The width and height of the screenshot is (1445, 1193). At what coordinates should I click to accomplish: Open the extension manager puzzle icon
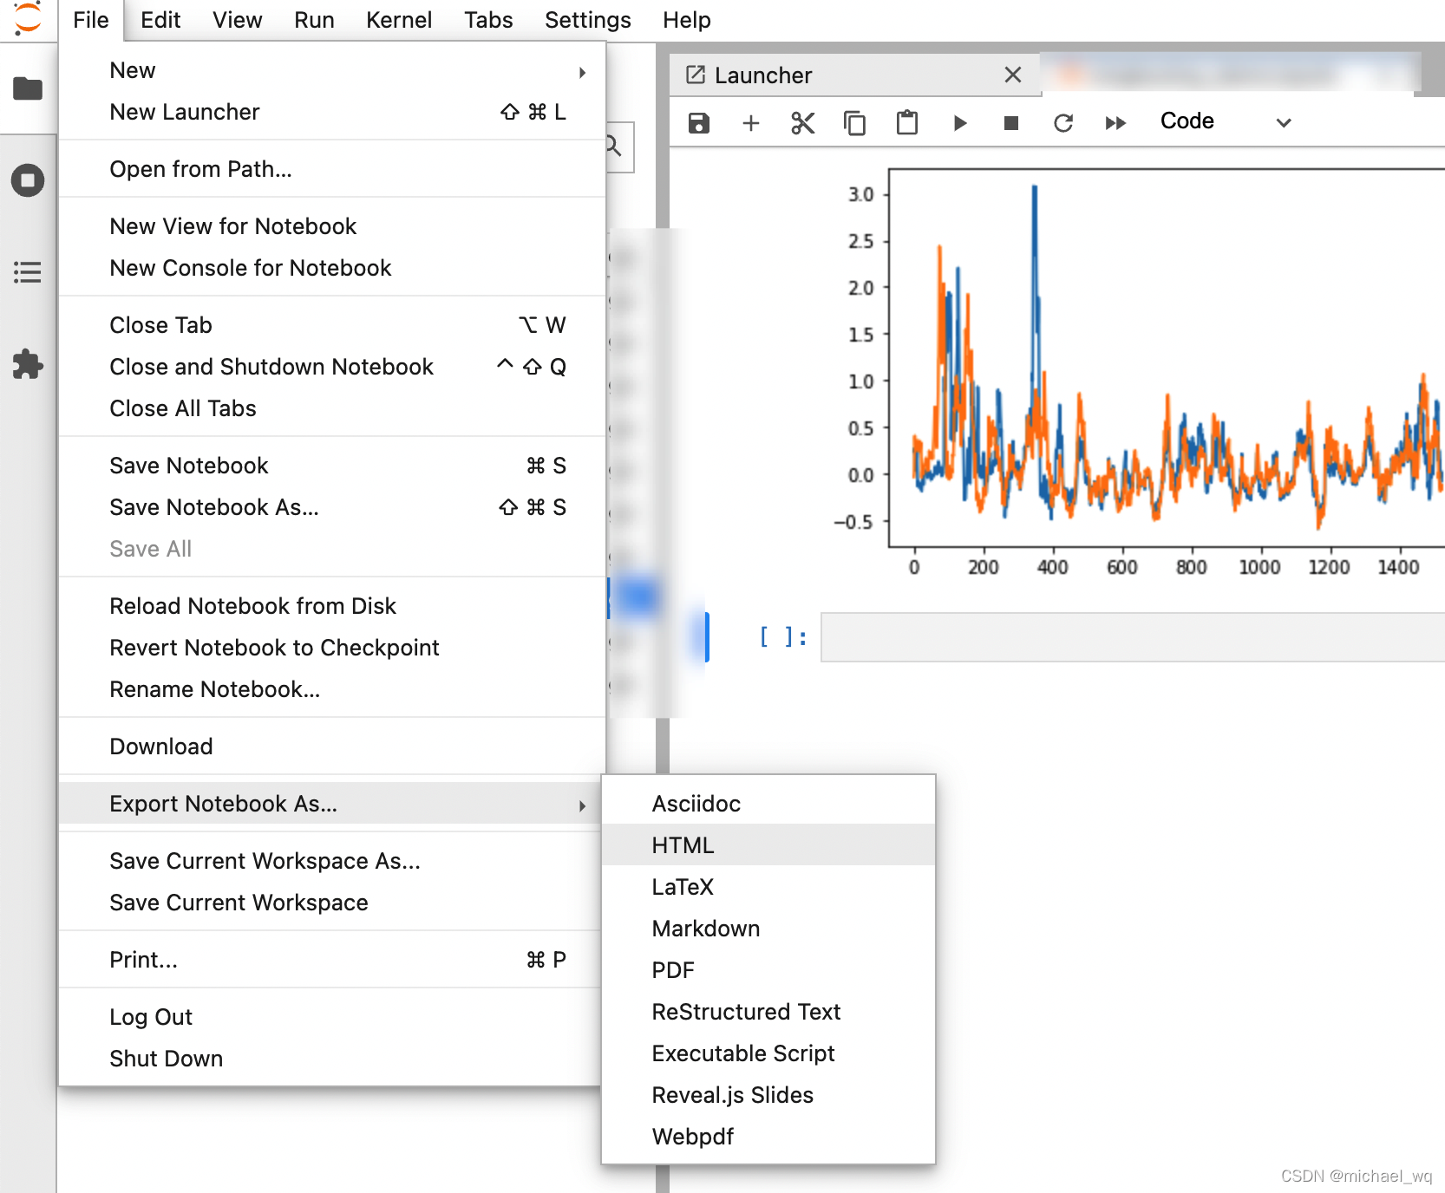point(28,364)
